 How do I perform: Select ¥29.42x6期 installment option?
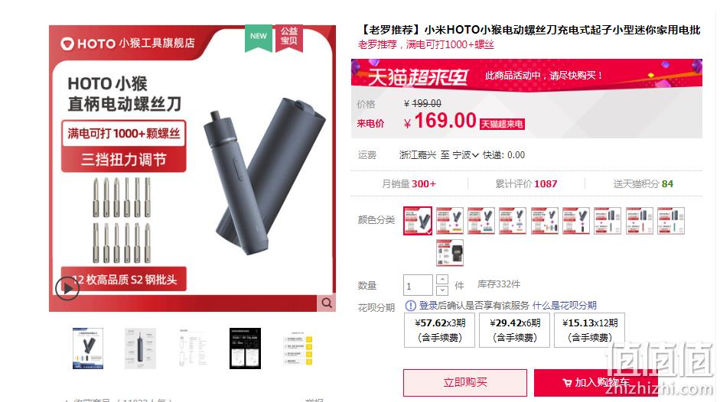(x=514, y=330)
